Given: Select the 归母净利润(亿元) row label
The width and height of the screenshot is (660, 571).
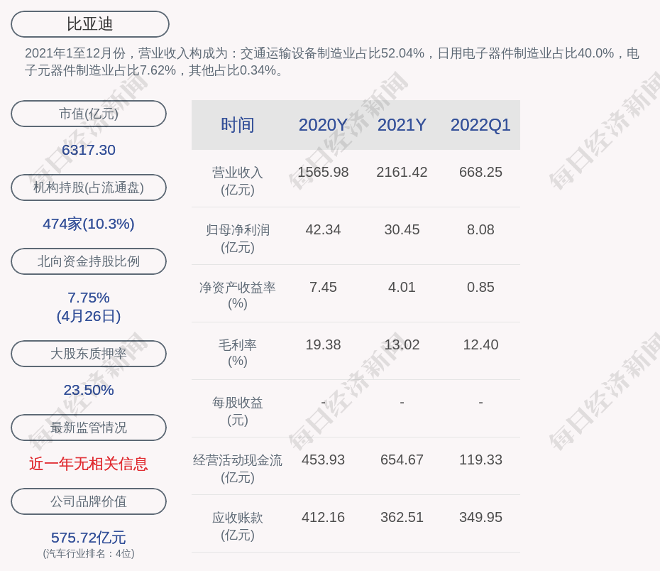Looking at the screenshot, I should (x=238, y=239).
